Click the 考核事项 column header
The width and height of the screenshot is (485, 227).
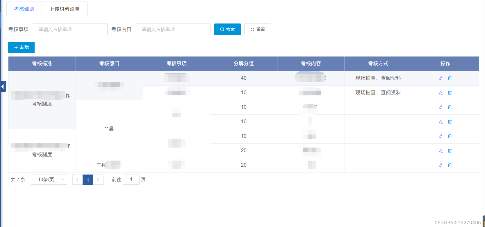pyautogui.click(x=176, y=63)
